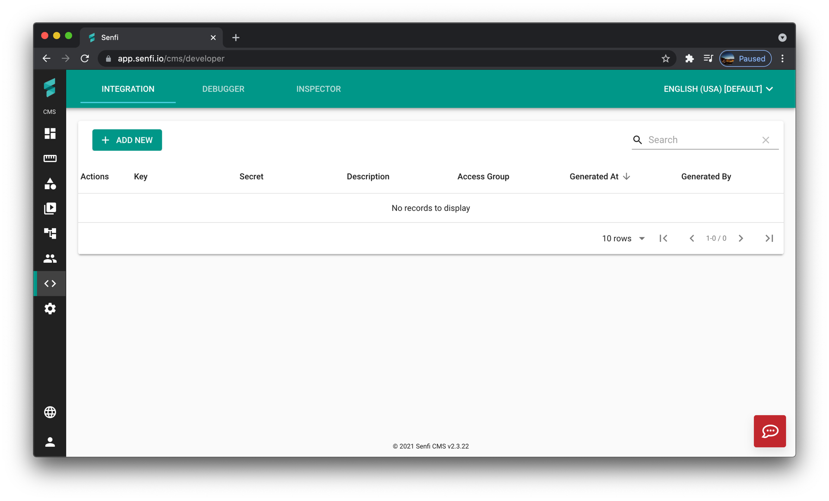Screen dimensions: 829x501
Task: Go to next page of table
Action: pyautogui.click(x=741, y=238)
